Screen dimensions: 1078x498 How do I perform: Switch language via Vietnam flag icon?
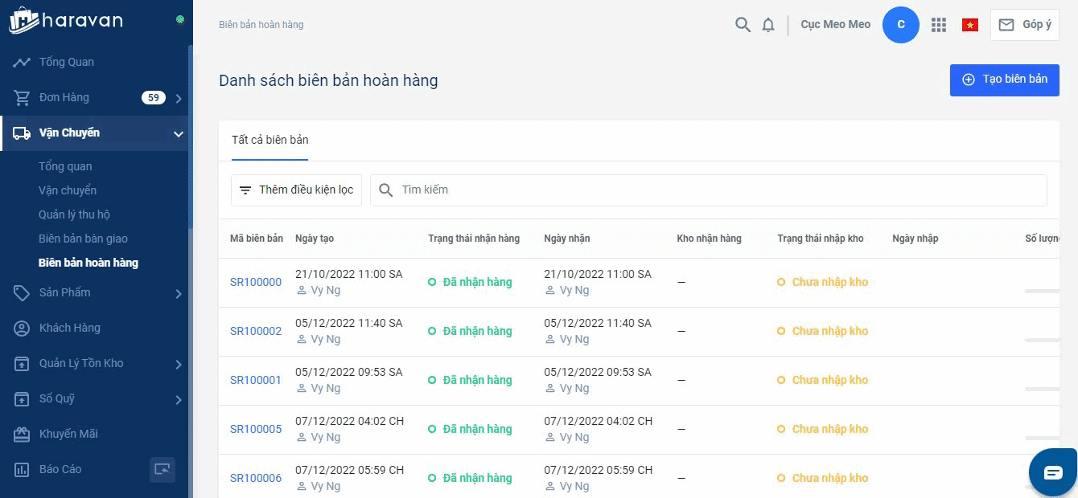[x=969, y=25]
